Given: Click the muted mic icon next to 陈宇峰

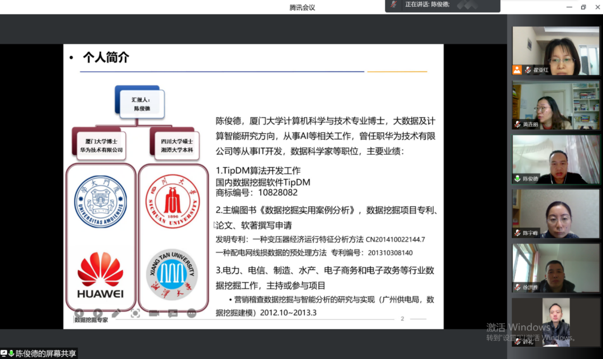Looking at the screenshot, I should 517,233.
